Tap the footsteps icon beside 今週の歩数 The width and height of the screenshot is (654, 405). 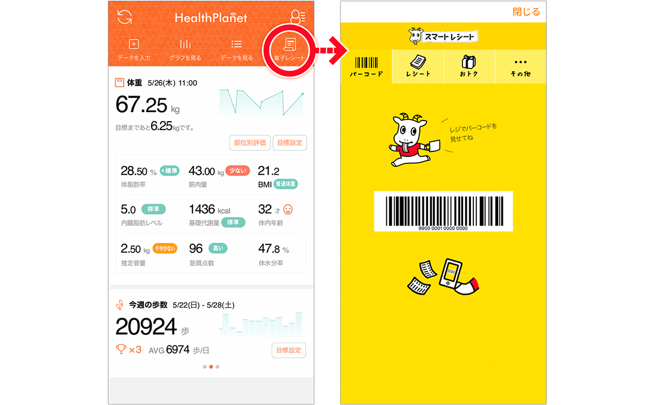tap(120, 305)
